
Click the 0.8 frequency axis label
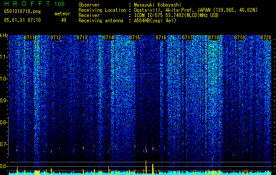[3, 122]
